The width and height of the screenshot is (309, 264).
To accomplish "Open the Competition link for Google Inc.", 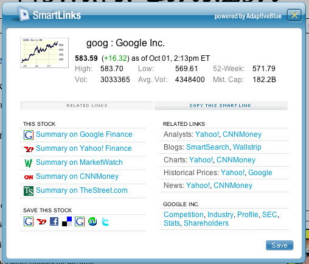I will point(184,215).
